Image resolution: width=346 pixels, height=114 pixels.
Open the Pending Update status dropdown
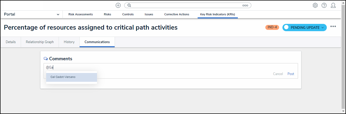pos(304,28)
